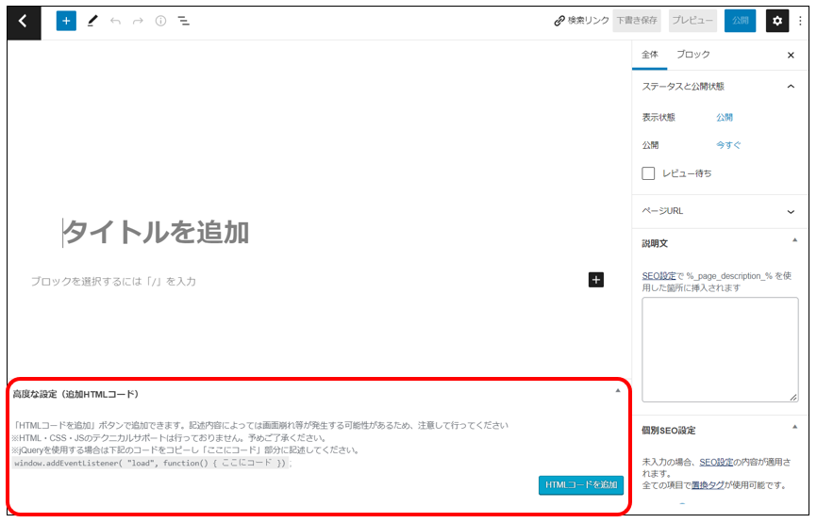
Task: Switch to the ブロック tab
Action: (693, 55)
